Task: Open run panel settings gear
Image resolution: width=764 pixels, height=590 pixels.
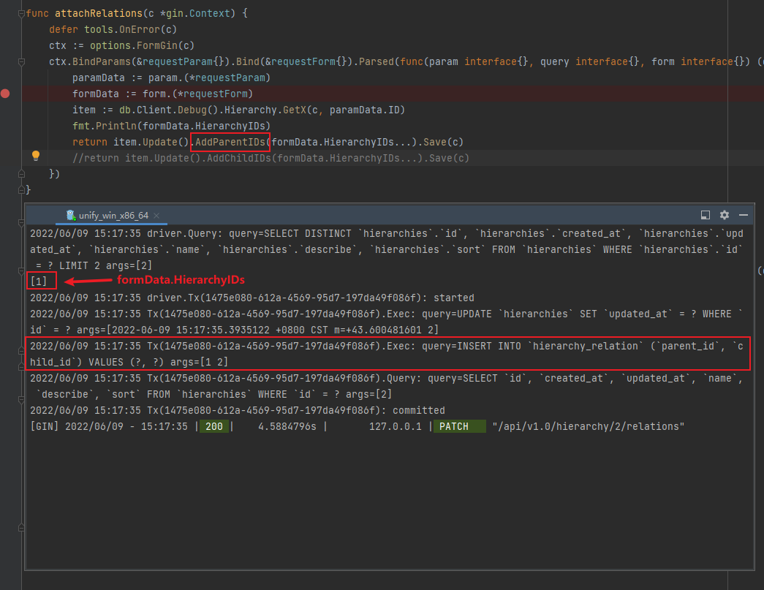Action: pos(725,215)
